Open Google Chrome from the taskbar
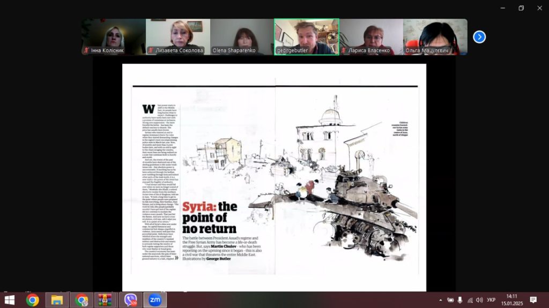549x308 pixels. click(32, 300)
